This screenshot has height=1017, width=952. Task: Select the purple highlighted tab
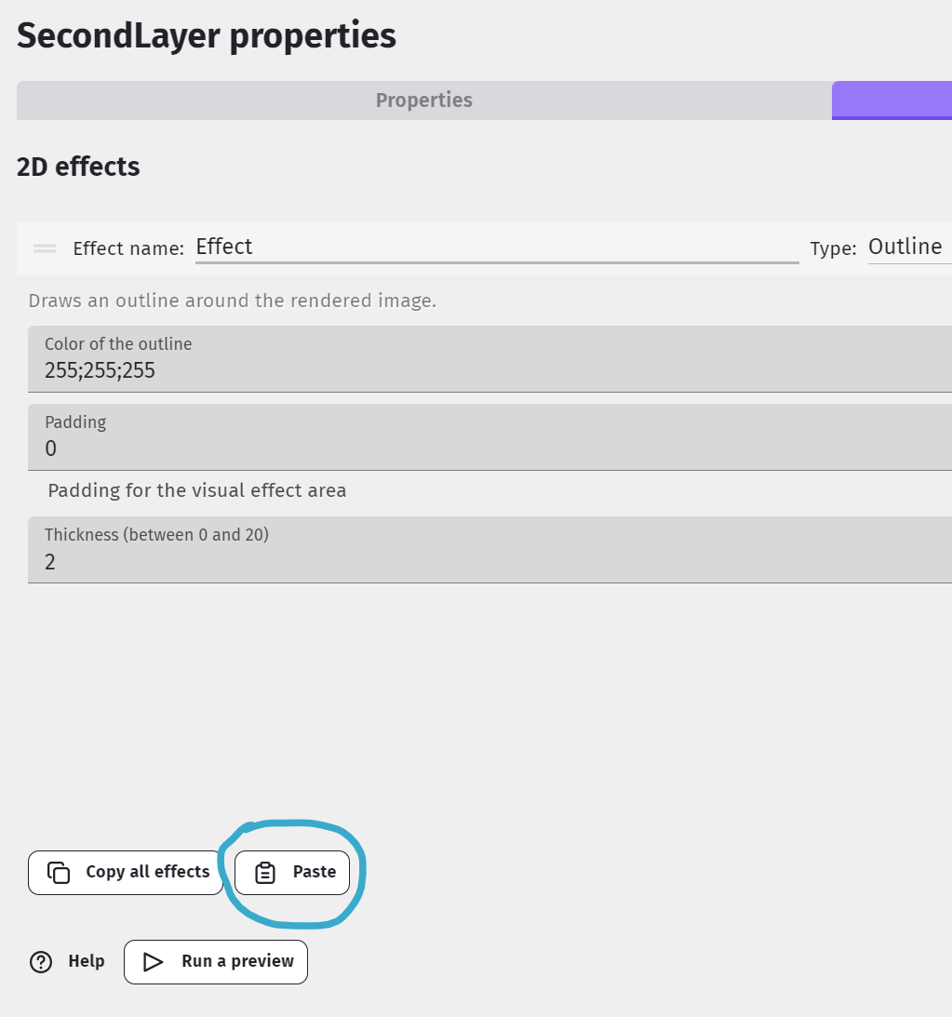pyautogui.click(x=892, y=100)
